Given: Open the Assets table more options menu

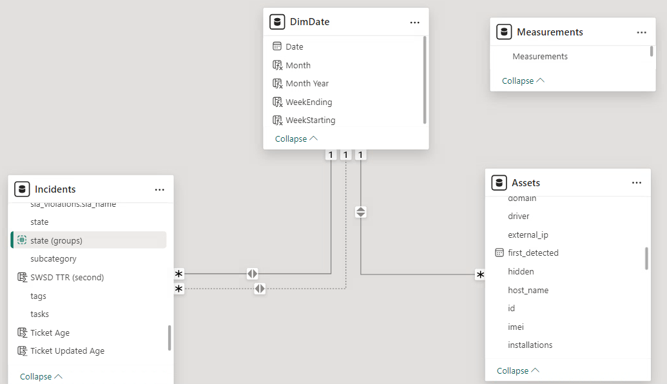Looking at the screenshot, I should point(636,183).
